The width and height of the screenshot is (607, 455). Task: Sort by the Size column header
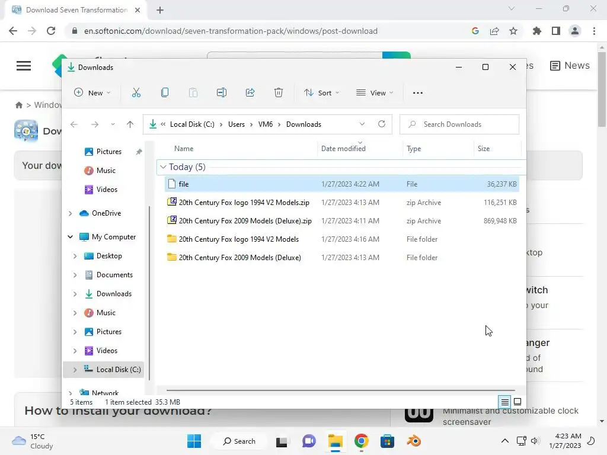point(484,149)
